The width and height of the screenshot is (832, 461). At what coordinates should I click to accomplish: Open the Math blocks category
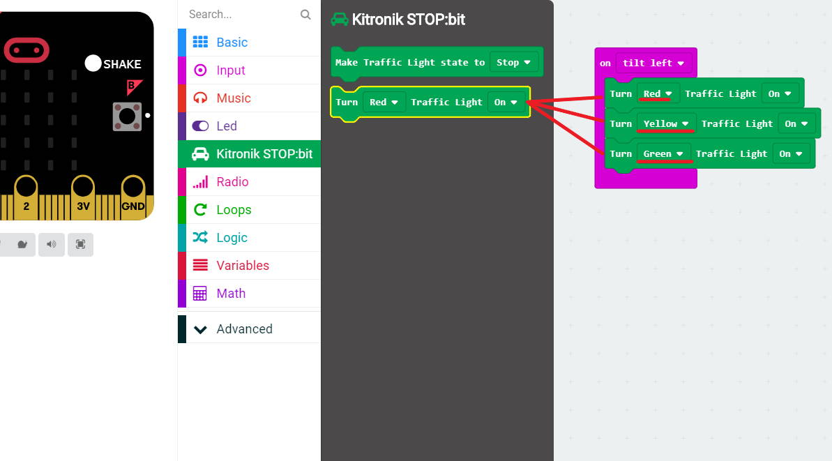[250, 294]
